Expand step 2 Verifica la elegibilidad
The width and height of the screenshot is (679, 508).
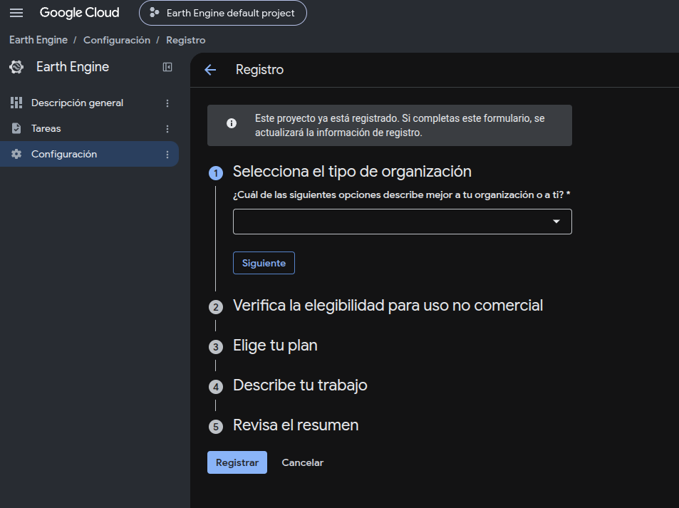[388, 306]
